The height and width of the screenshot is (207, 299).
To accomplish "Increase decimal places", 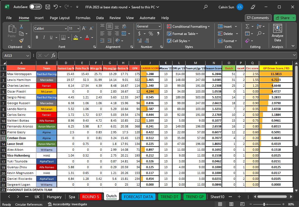I will point(140,40).
